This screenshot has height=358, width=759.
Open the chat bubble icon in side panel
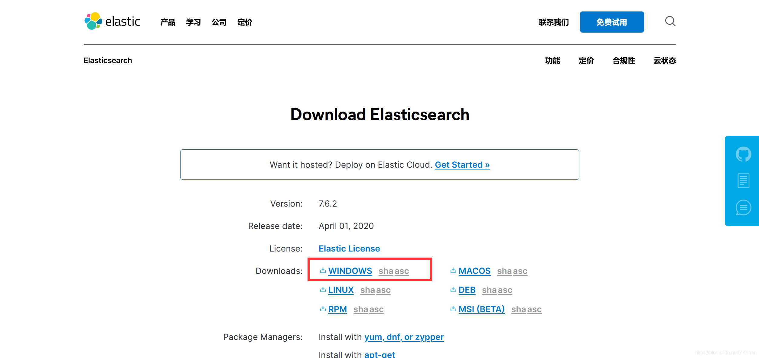click(743, 208)
